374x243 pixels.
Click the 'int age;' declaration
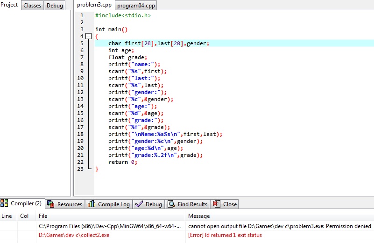point(121,50)
